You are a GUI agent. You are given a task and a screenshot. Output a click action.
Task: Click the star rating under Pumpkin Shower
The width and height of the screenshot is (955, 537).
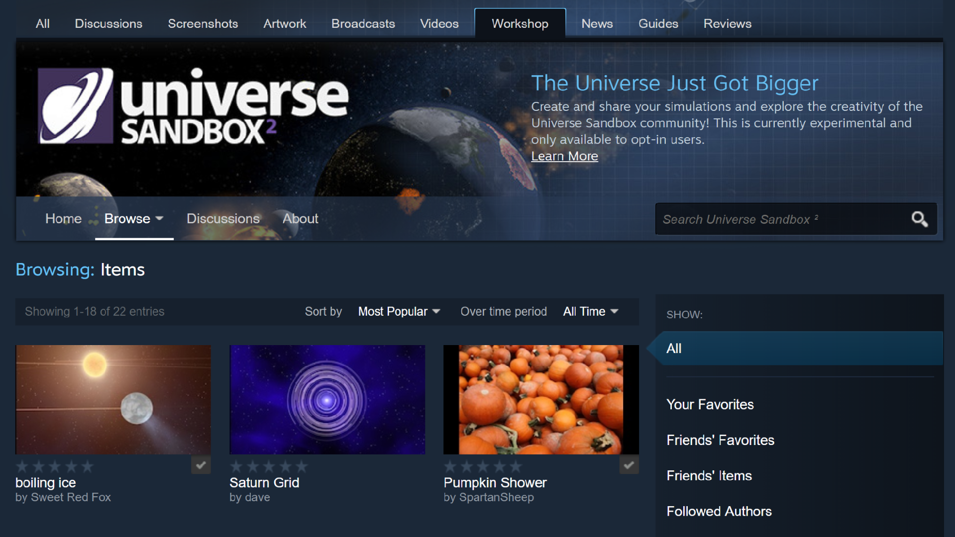tap(483, 466)
